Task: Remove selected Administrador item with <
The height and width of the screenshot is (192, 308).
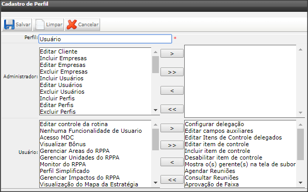Action: 172,90
